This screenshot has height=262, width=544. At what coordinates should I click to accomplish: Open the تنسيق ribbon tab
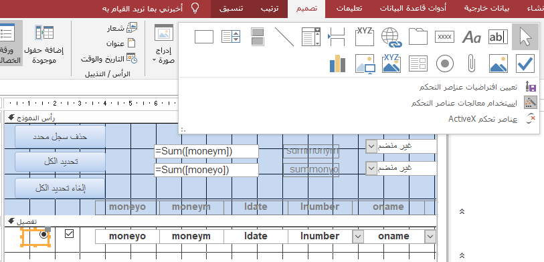pos(231,9)
